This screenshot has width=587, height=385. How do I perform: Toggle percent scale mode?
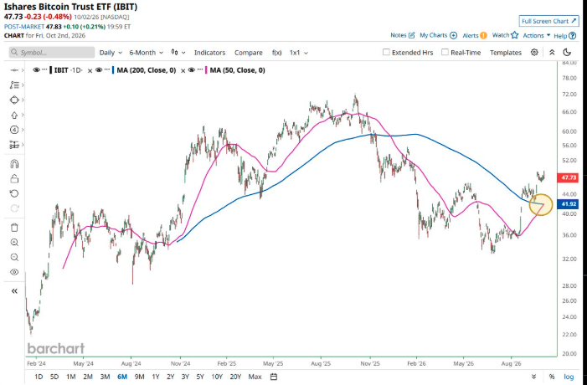552,377
